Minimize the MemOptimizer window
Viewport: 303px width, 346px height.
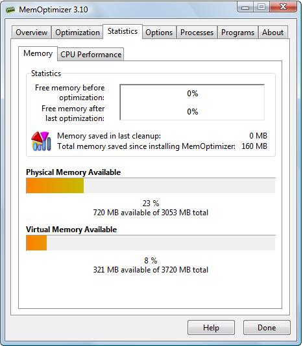245,7
